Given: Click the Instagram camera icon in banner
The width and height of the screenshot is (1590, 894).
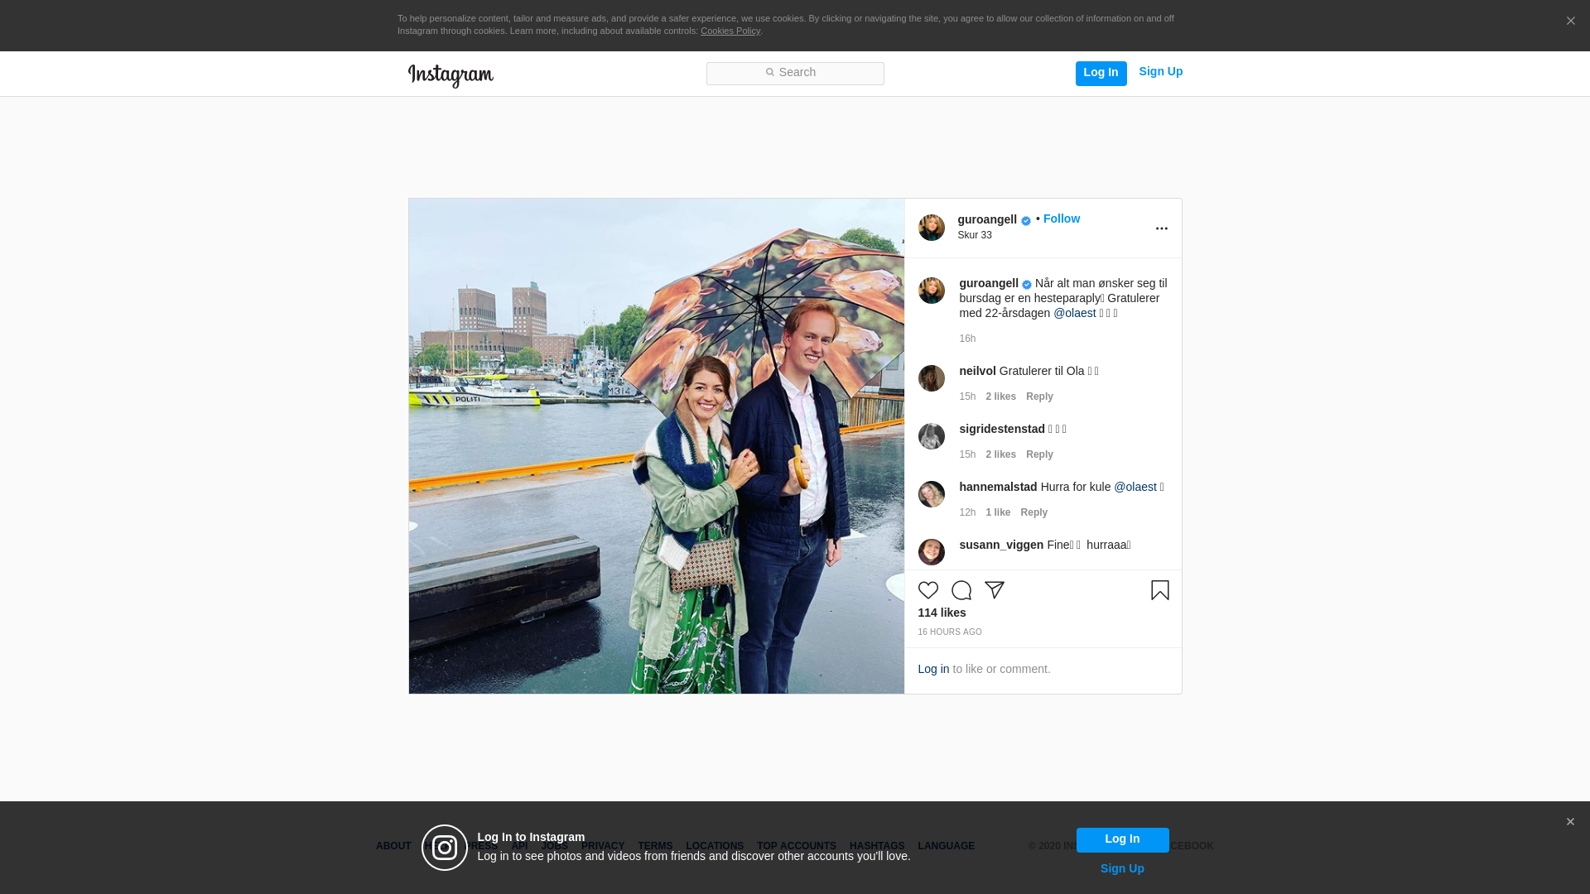Looking at the screenshot, I should [445, 848].
